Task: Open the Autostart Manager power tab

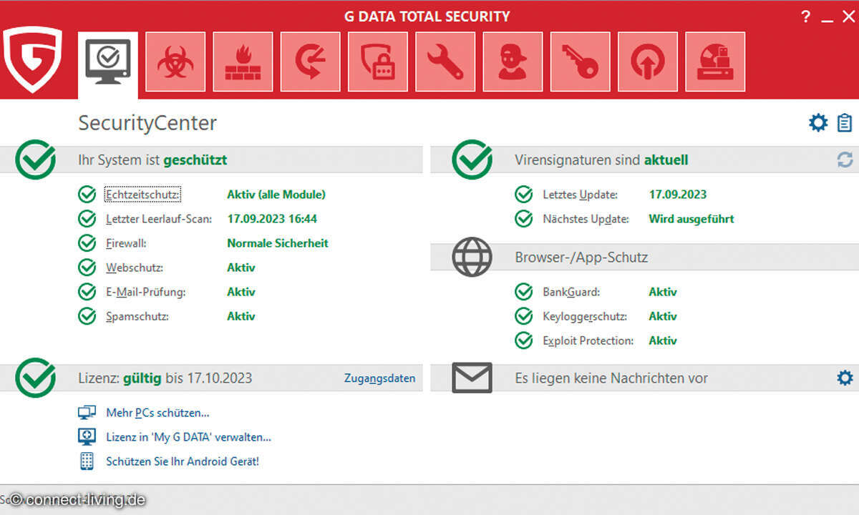Action: 648,62
